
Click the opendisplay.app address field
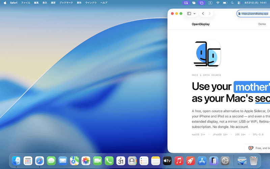253,14
